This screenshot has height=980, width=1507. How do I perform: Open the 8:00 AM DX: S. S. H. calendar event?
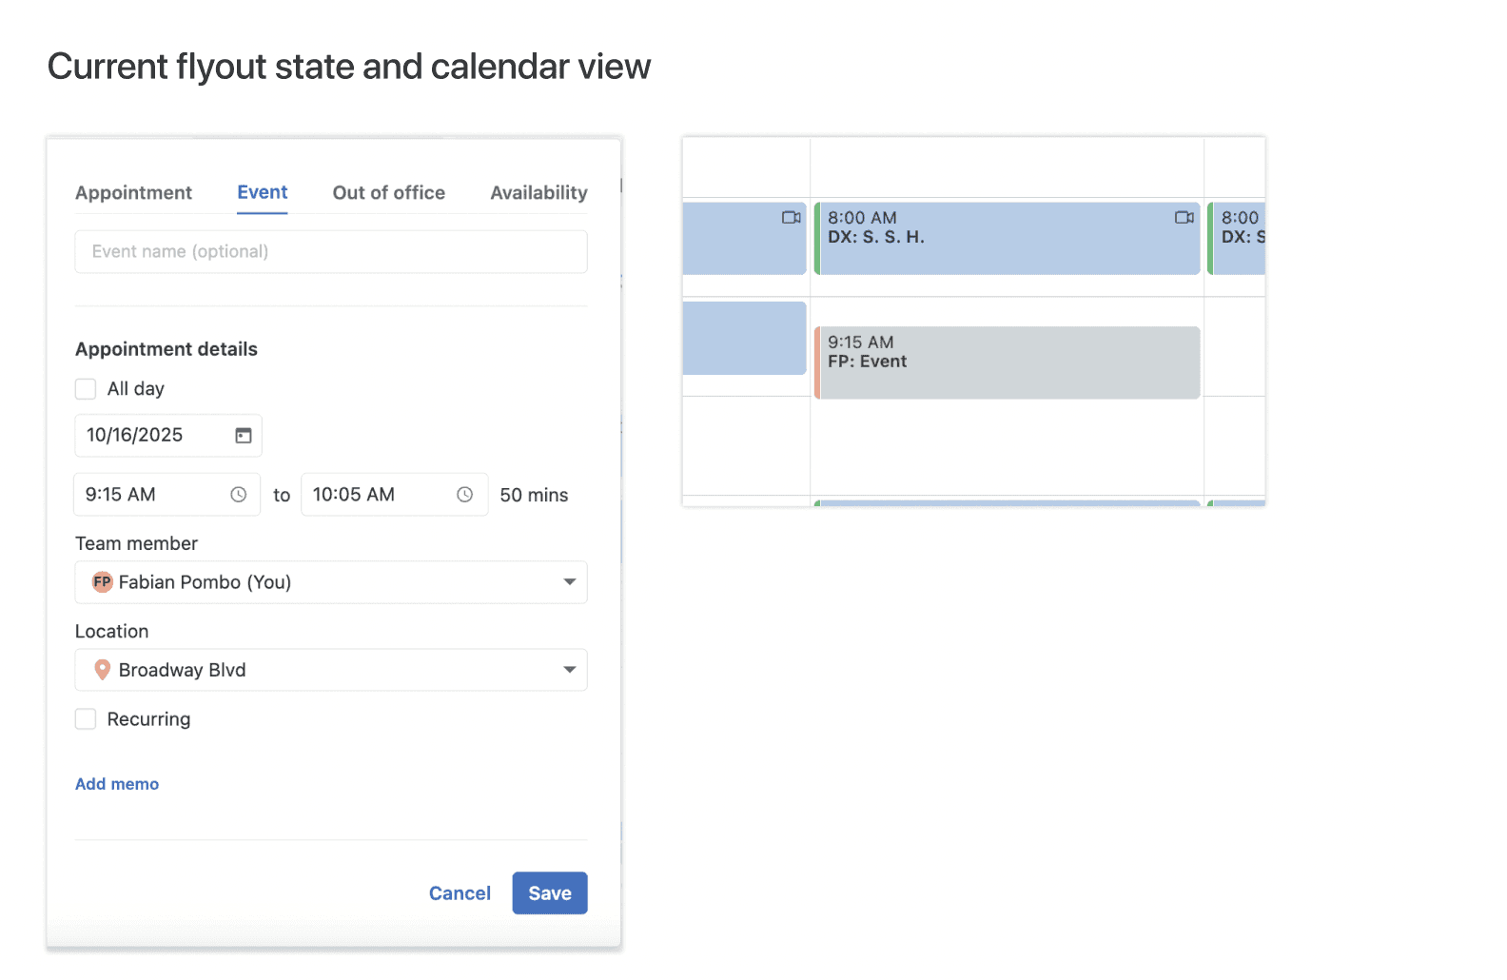tap(1008, 238)
